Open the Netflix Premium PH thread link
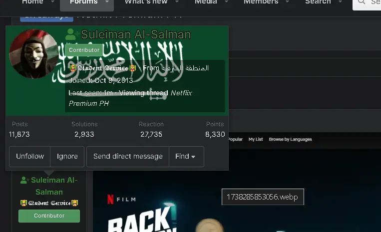381x232 pixels. [x=130, y=98]
